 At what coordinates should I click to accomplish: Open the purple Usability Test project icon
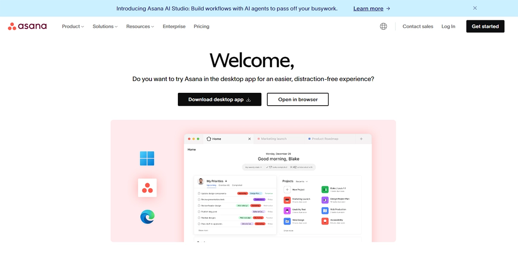[287, 211]
